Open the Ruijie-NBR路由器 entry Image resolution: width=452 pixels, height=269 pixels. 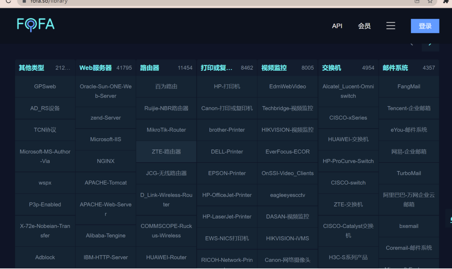166,108
